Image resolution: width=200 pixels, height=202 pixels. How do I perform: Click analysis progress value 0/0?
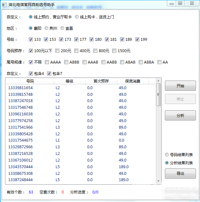pyautogui.click(x=95, y=192)
